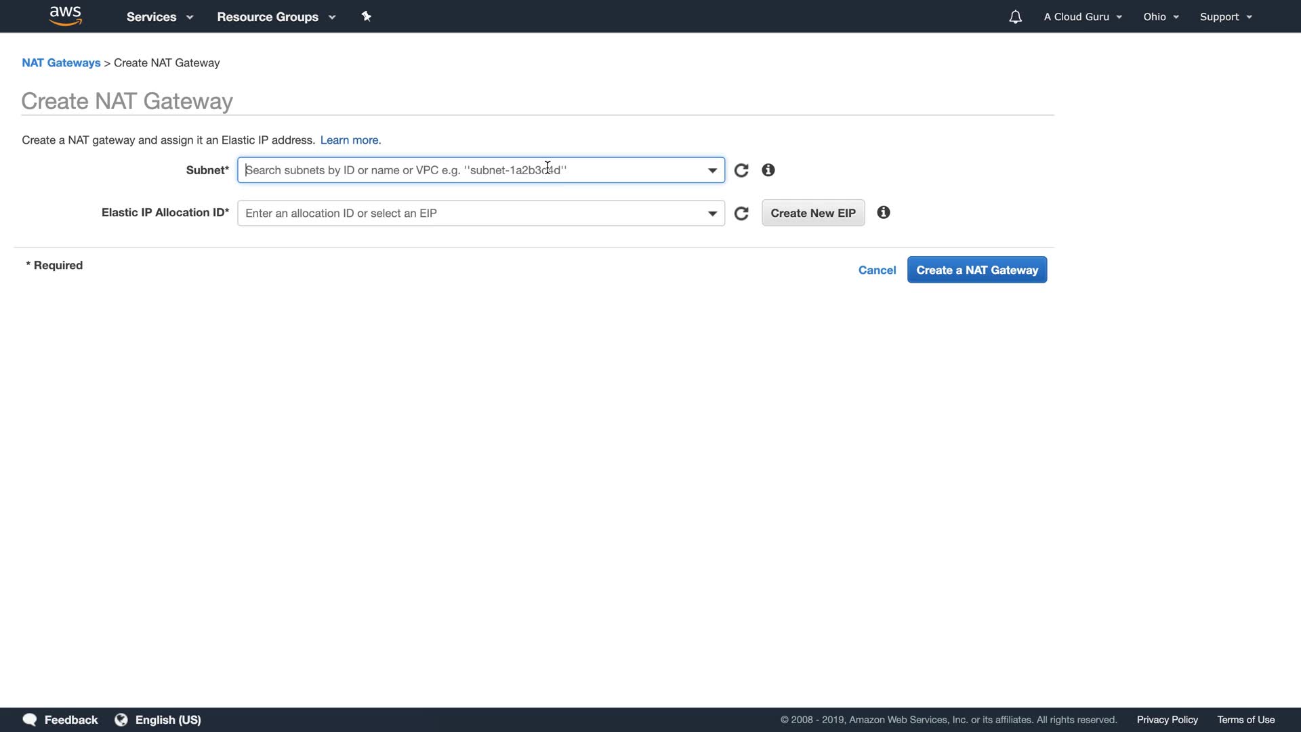Open the notifications bell

click(x=1015, y=17)
